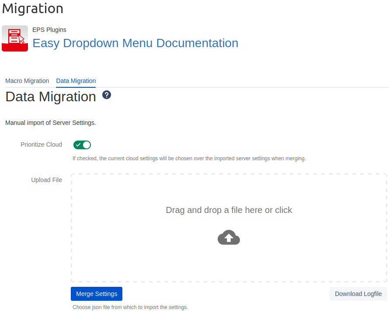Select the Data Migration tab
The image size is (389, 313).
point(76,81)
